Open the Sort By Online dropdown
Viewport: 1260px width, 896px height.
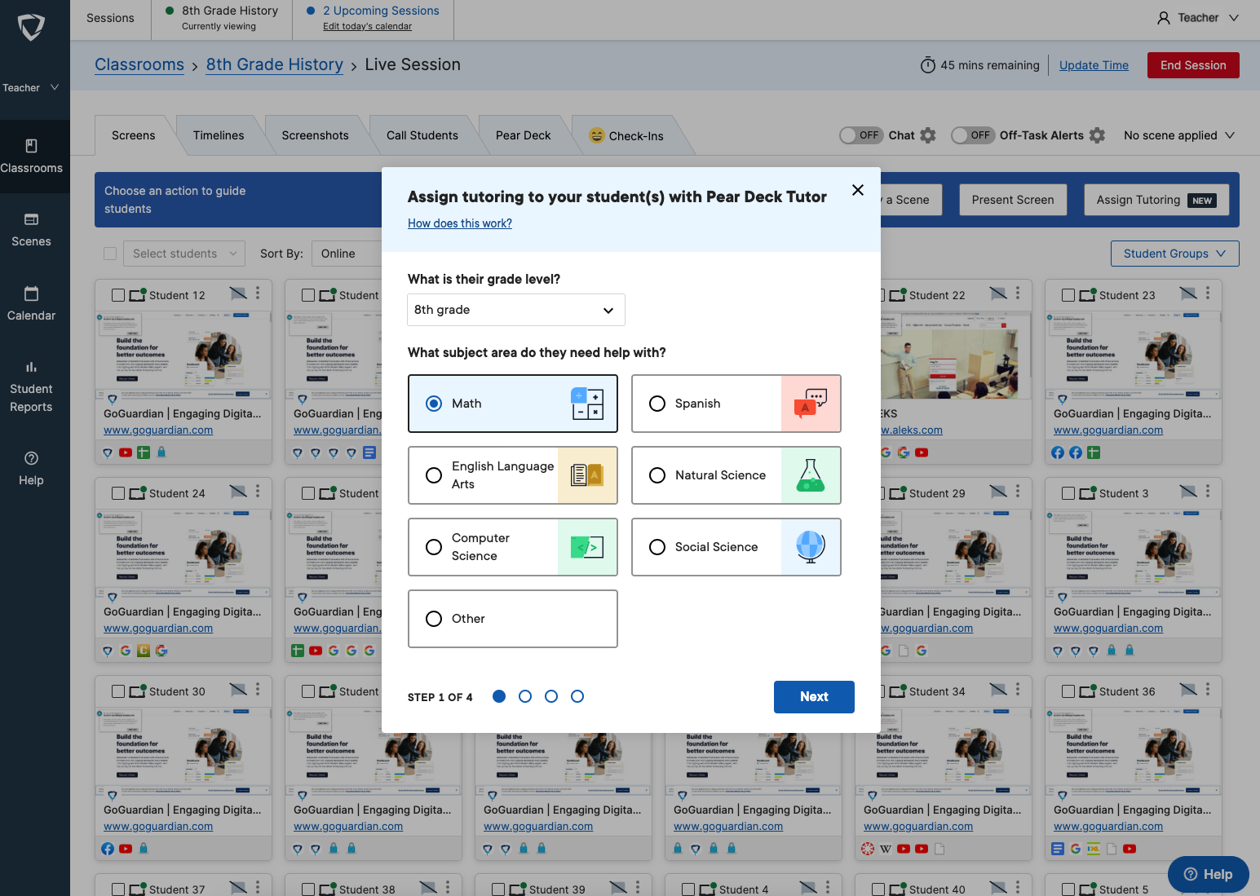(347, 254)
